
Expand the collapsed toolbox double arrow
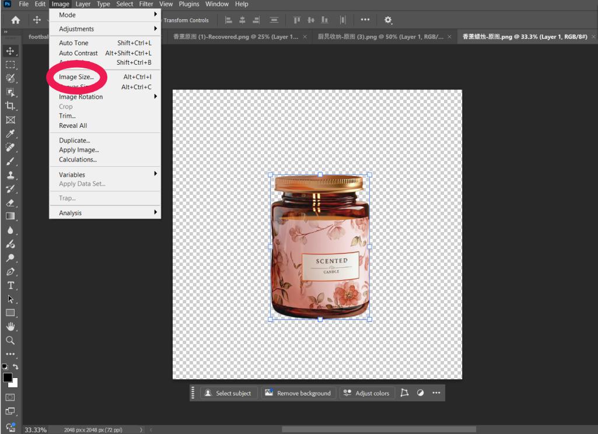click(x=5, y=32)
